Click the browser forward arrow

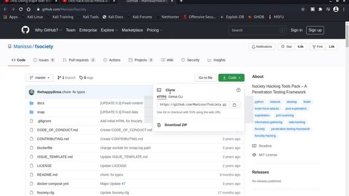click(x=13, y=9)
